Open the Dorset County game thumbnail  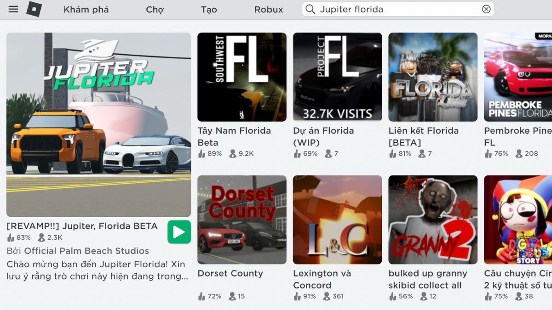[242, 220]
